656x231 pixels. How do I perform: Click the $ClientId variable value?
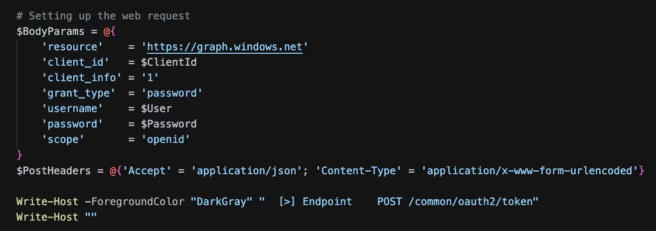pyautogui.click(x=168, y=62)
